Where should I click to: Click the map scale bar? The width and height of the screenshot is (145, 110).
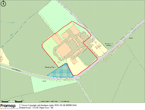[12, 102]
